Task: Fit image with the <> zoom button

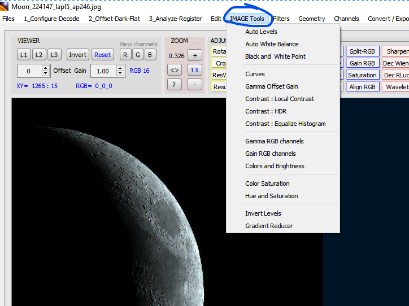Action: click(x=175, y=70)
